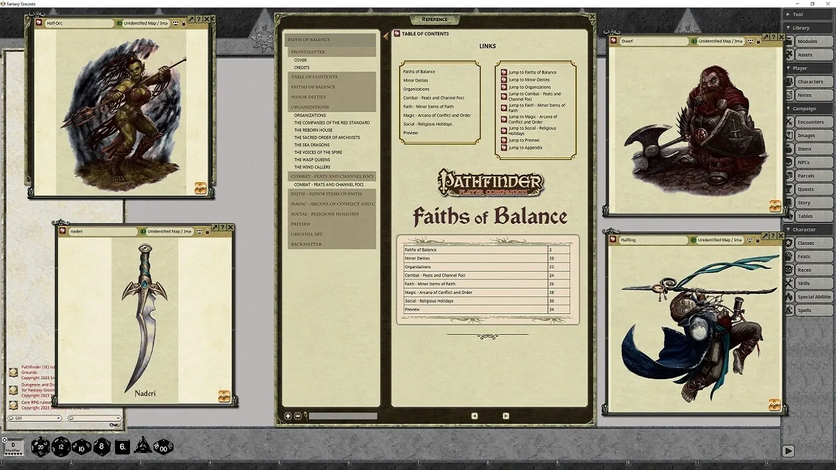Roll the d4 die
Screen dimensions: 836x470
coord(142,446)
